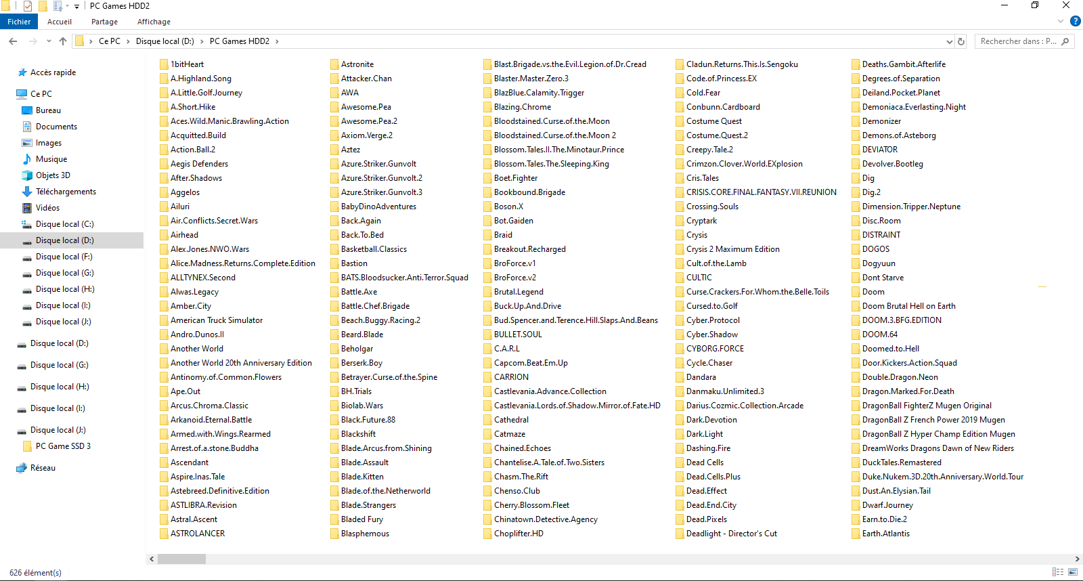Click the horizontal scrollbar right arrow
The width and height of the screenshot is (1083, 581).
coord(1077,559)
